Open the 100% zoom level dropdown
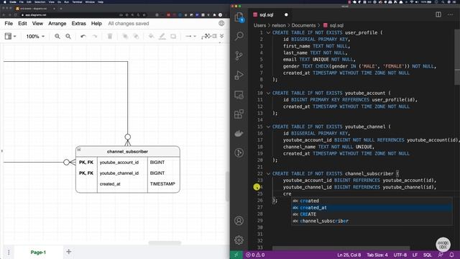The image size is (460, 259). click(x=35, y=36)
